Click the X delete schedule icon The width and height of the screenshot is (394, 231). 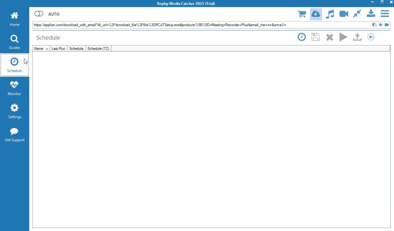coord(329,37)
